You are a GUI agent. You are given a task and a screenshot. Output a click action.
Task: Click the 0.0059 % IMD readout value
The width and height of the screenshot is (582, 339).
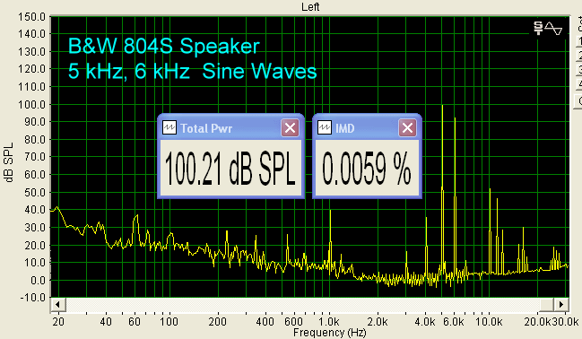click(367, 169)
